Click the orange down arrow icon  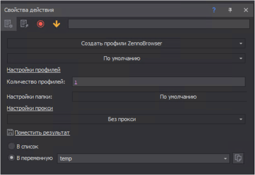point(56,24)
